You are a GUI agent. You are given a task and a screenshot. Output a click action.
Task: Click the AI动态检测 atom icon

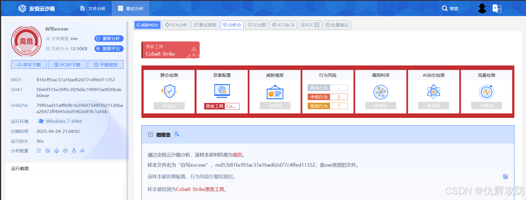(434, 92)
